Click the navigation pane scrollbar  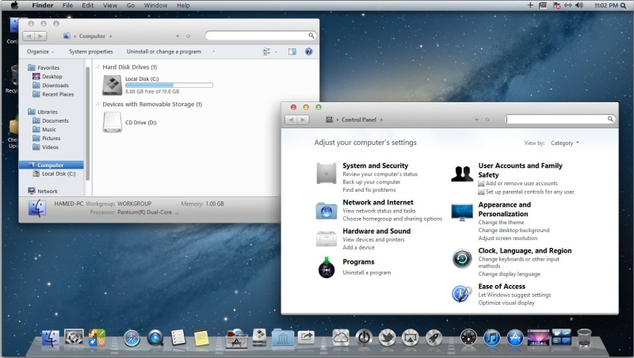(88, 124)
